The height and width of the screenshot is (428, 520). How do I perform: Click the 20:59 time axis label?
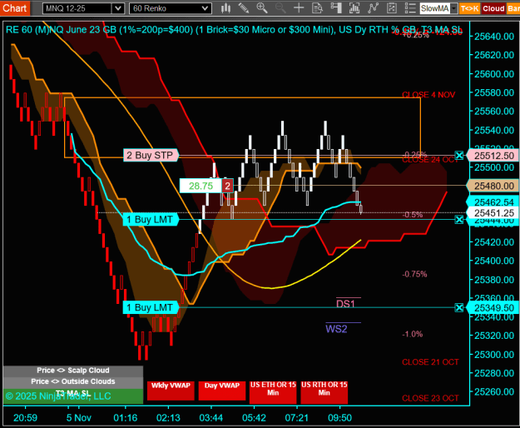[x=25, y=418]
